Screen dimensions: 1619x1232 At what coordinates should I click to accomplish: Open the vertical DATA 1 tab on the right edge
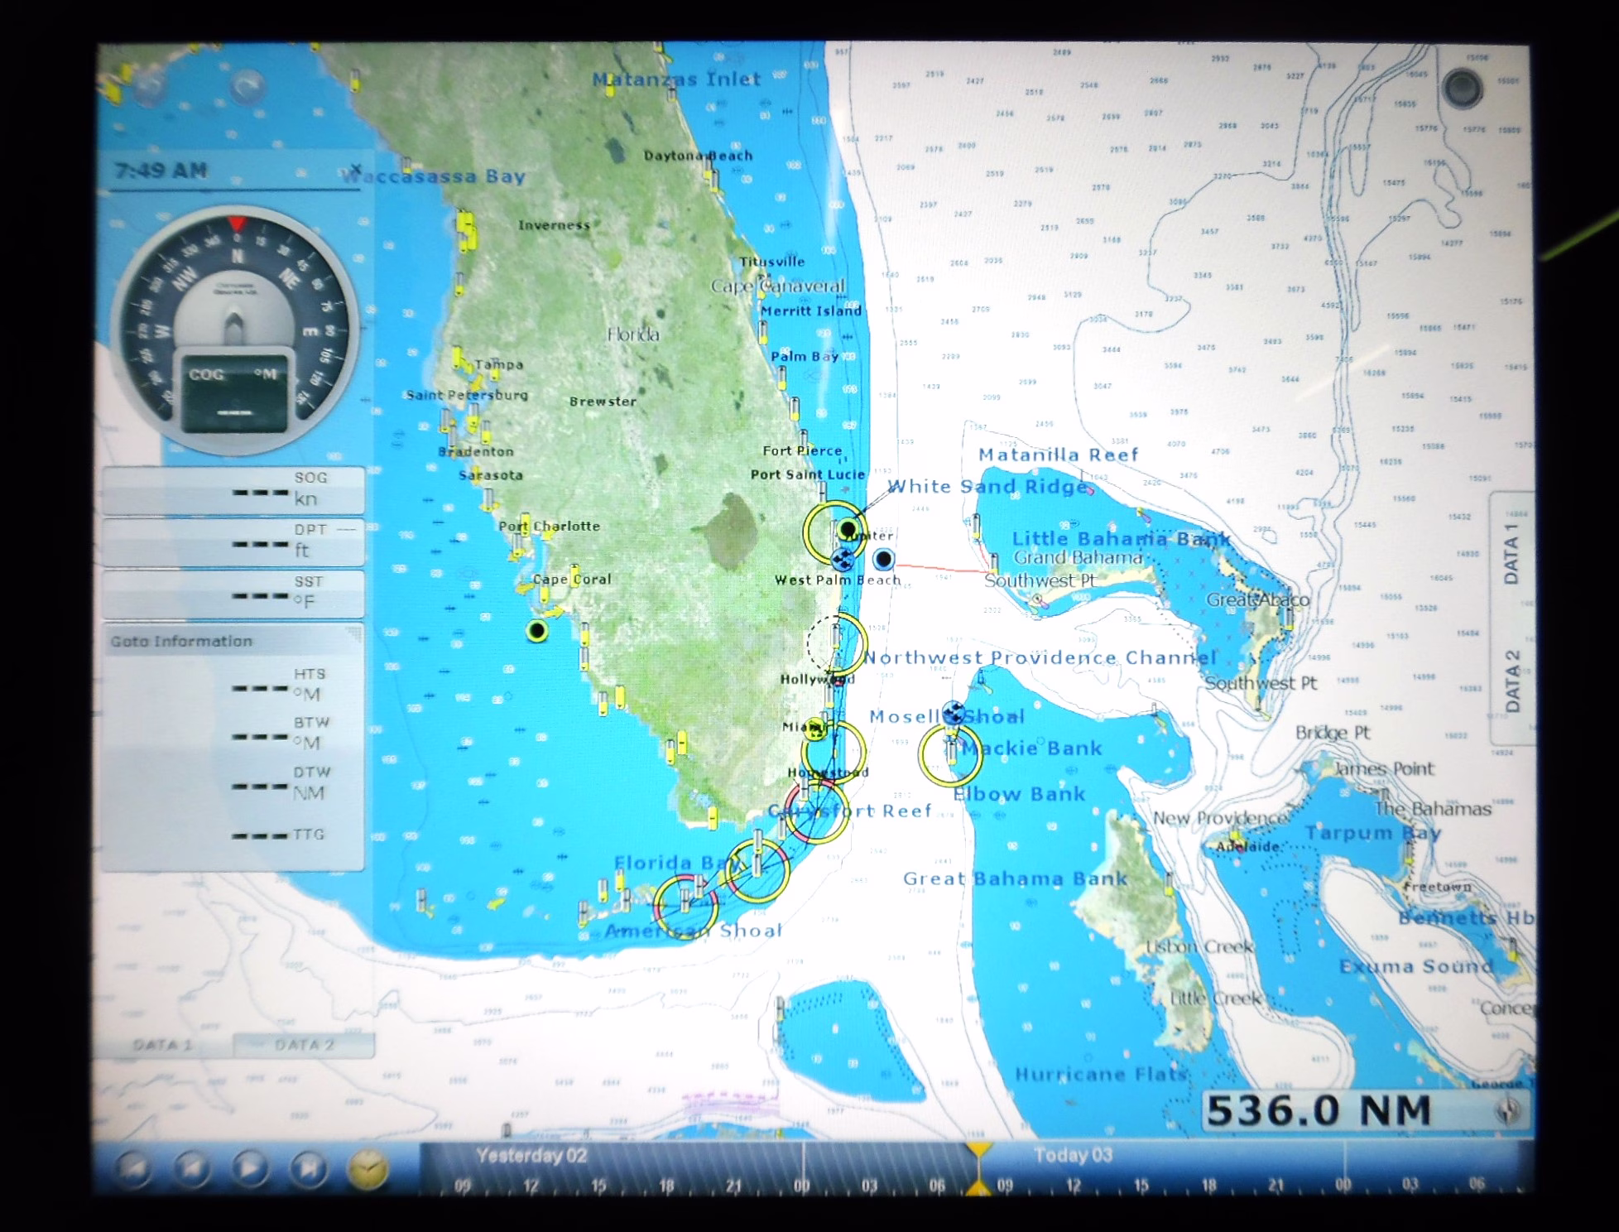tap(1511, 555)
